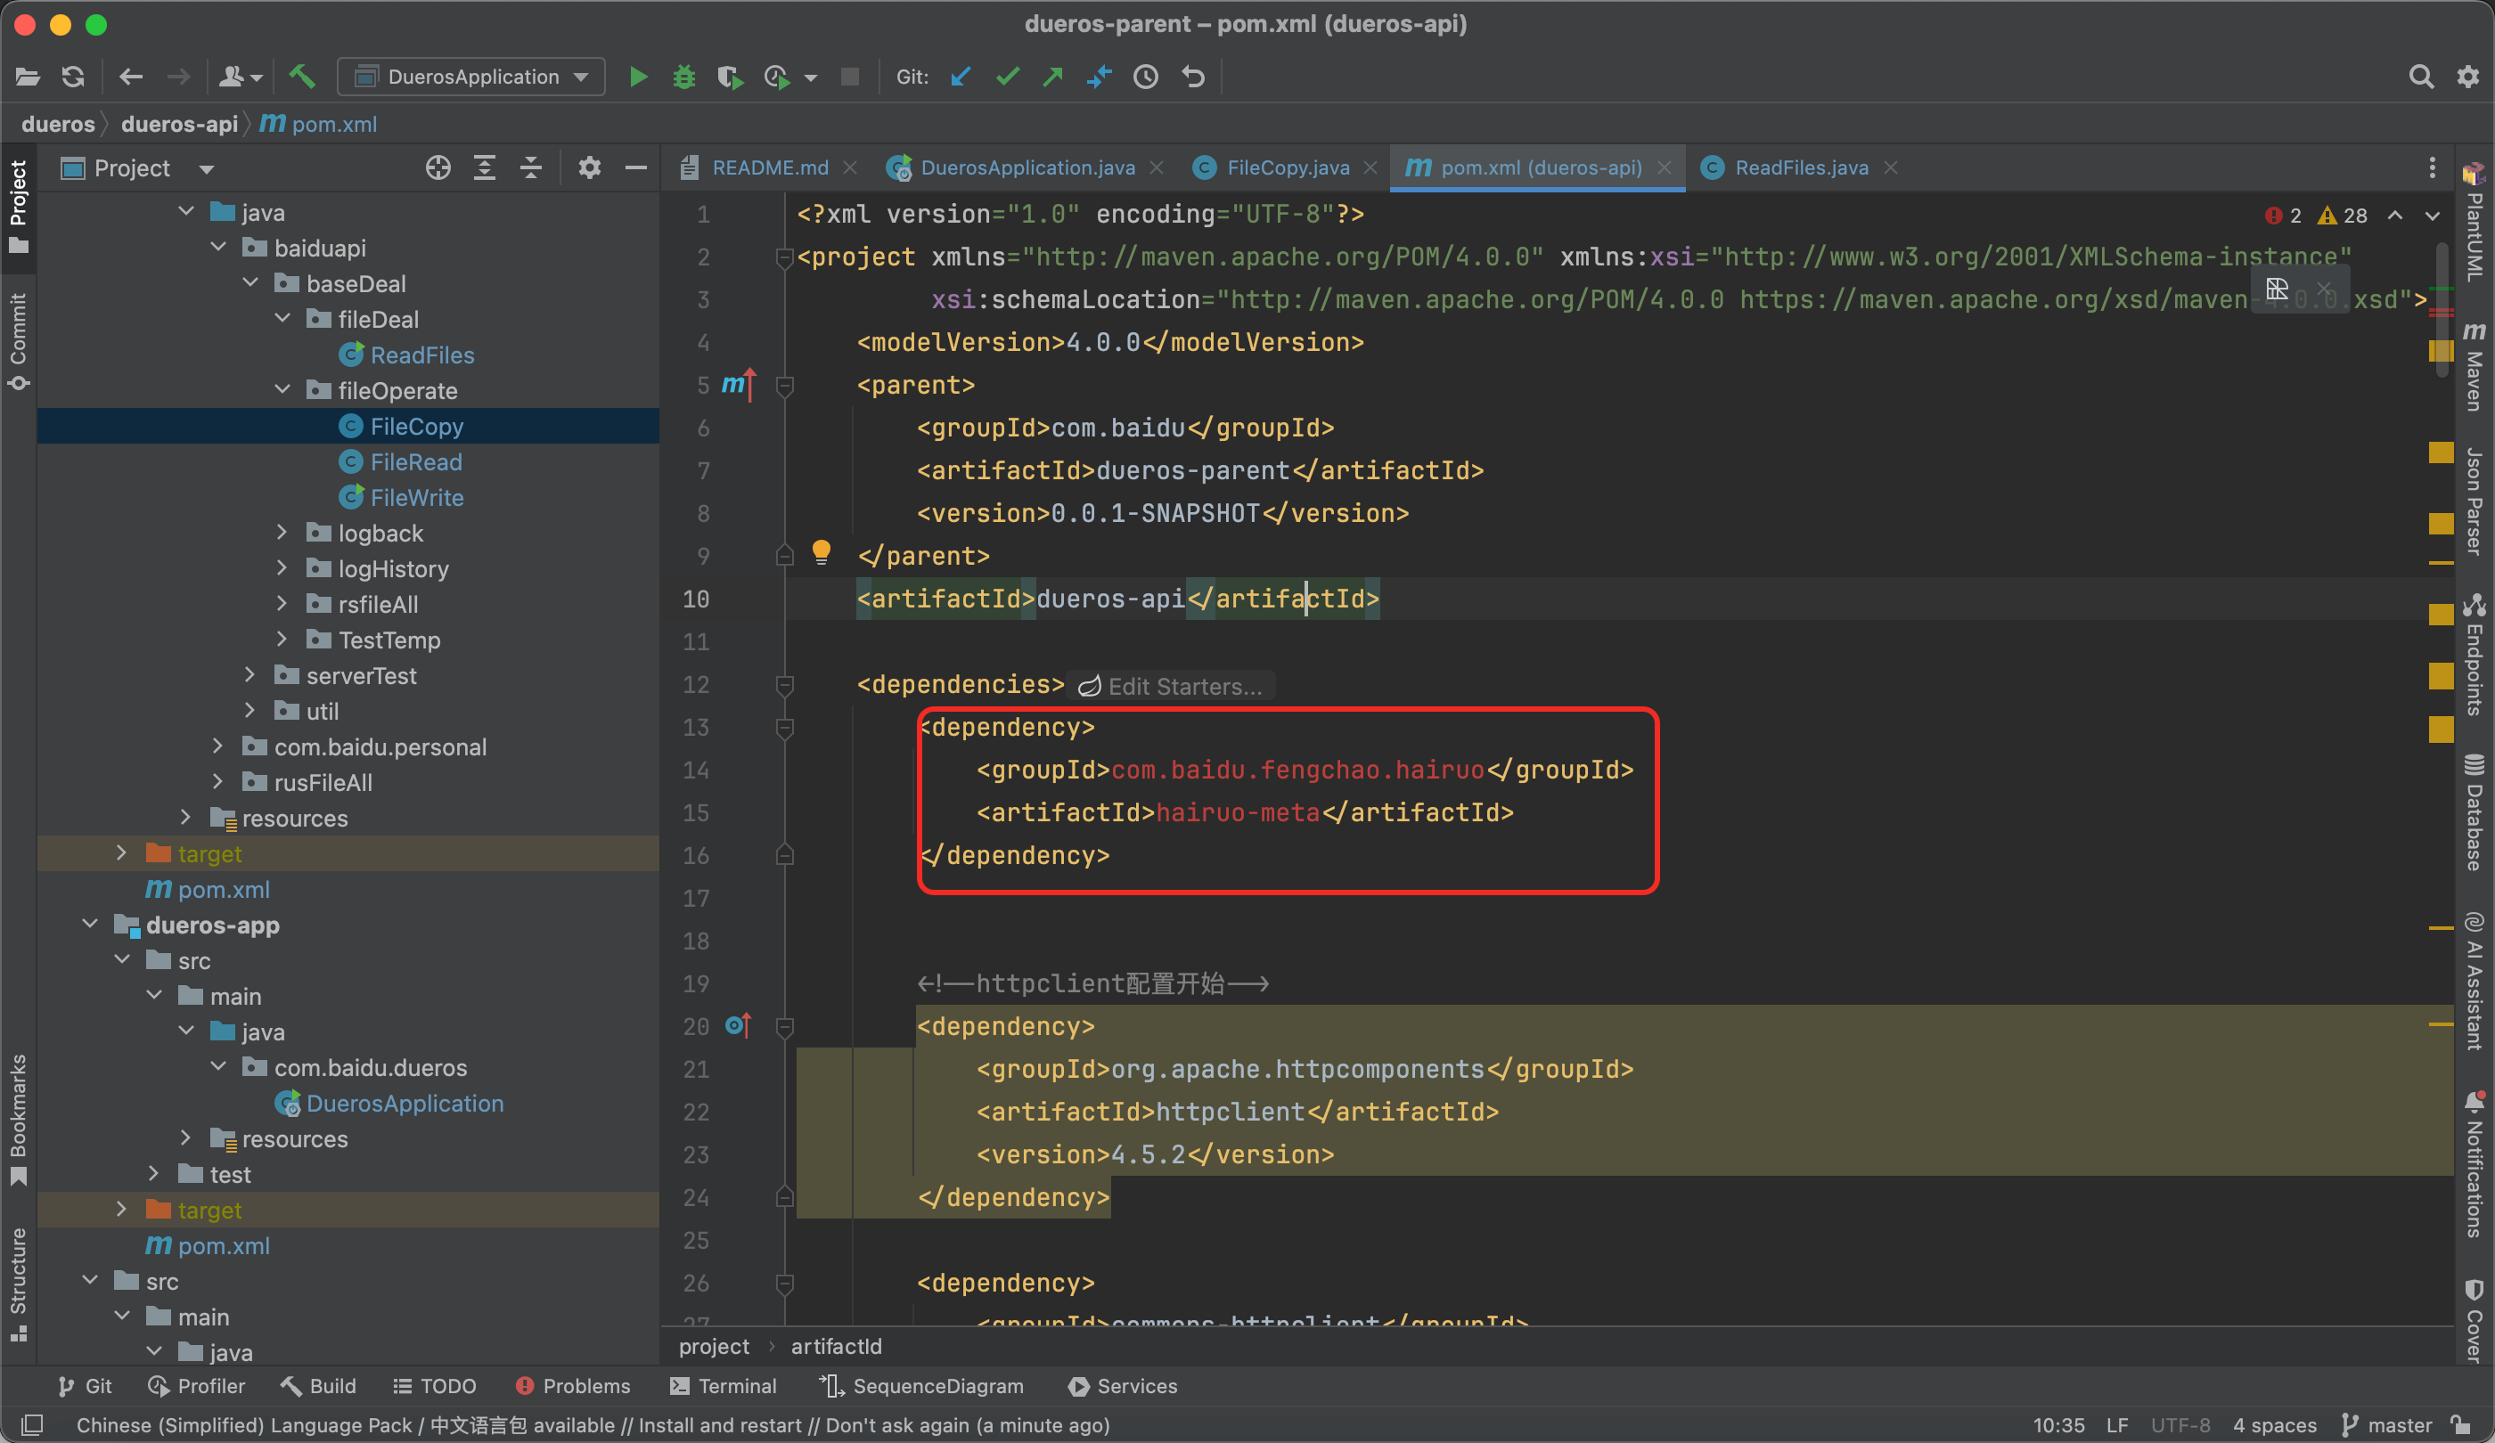Viewport: 2495px width, 1443px height.
Task: Click the Search Everywhere magnifier icon
Action: (x=2420, y=77)
